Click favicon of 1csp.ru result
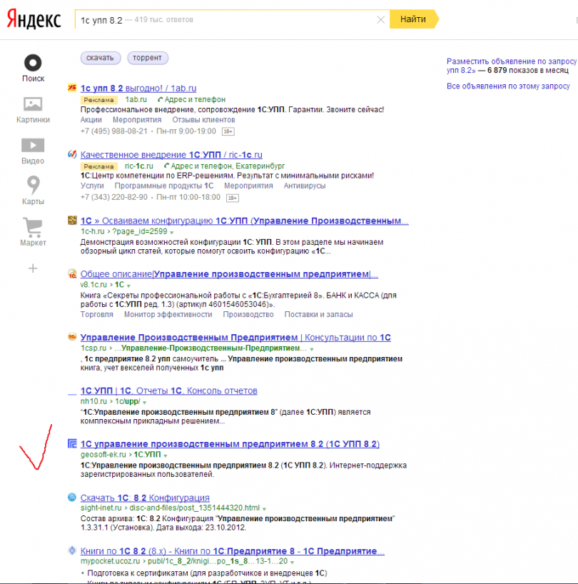Image resolution: width=578 pixels, height=584 pixels. (x=72, y=337)
